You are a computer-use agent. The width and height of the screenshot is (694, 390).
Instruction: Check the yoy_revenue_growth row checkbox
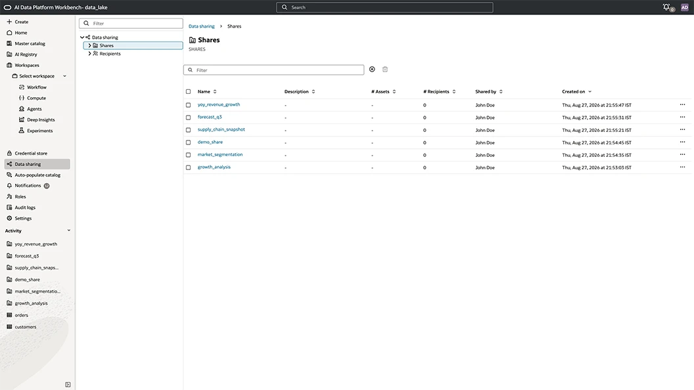point(188,105)
